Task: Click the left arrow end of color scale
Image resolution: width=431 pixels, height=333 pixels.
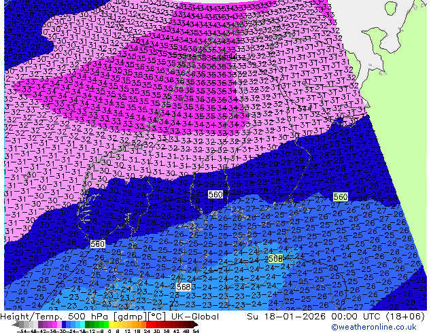Action: click(x=16, y=325)
